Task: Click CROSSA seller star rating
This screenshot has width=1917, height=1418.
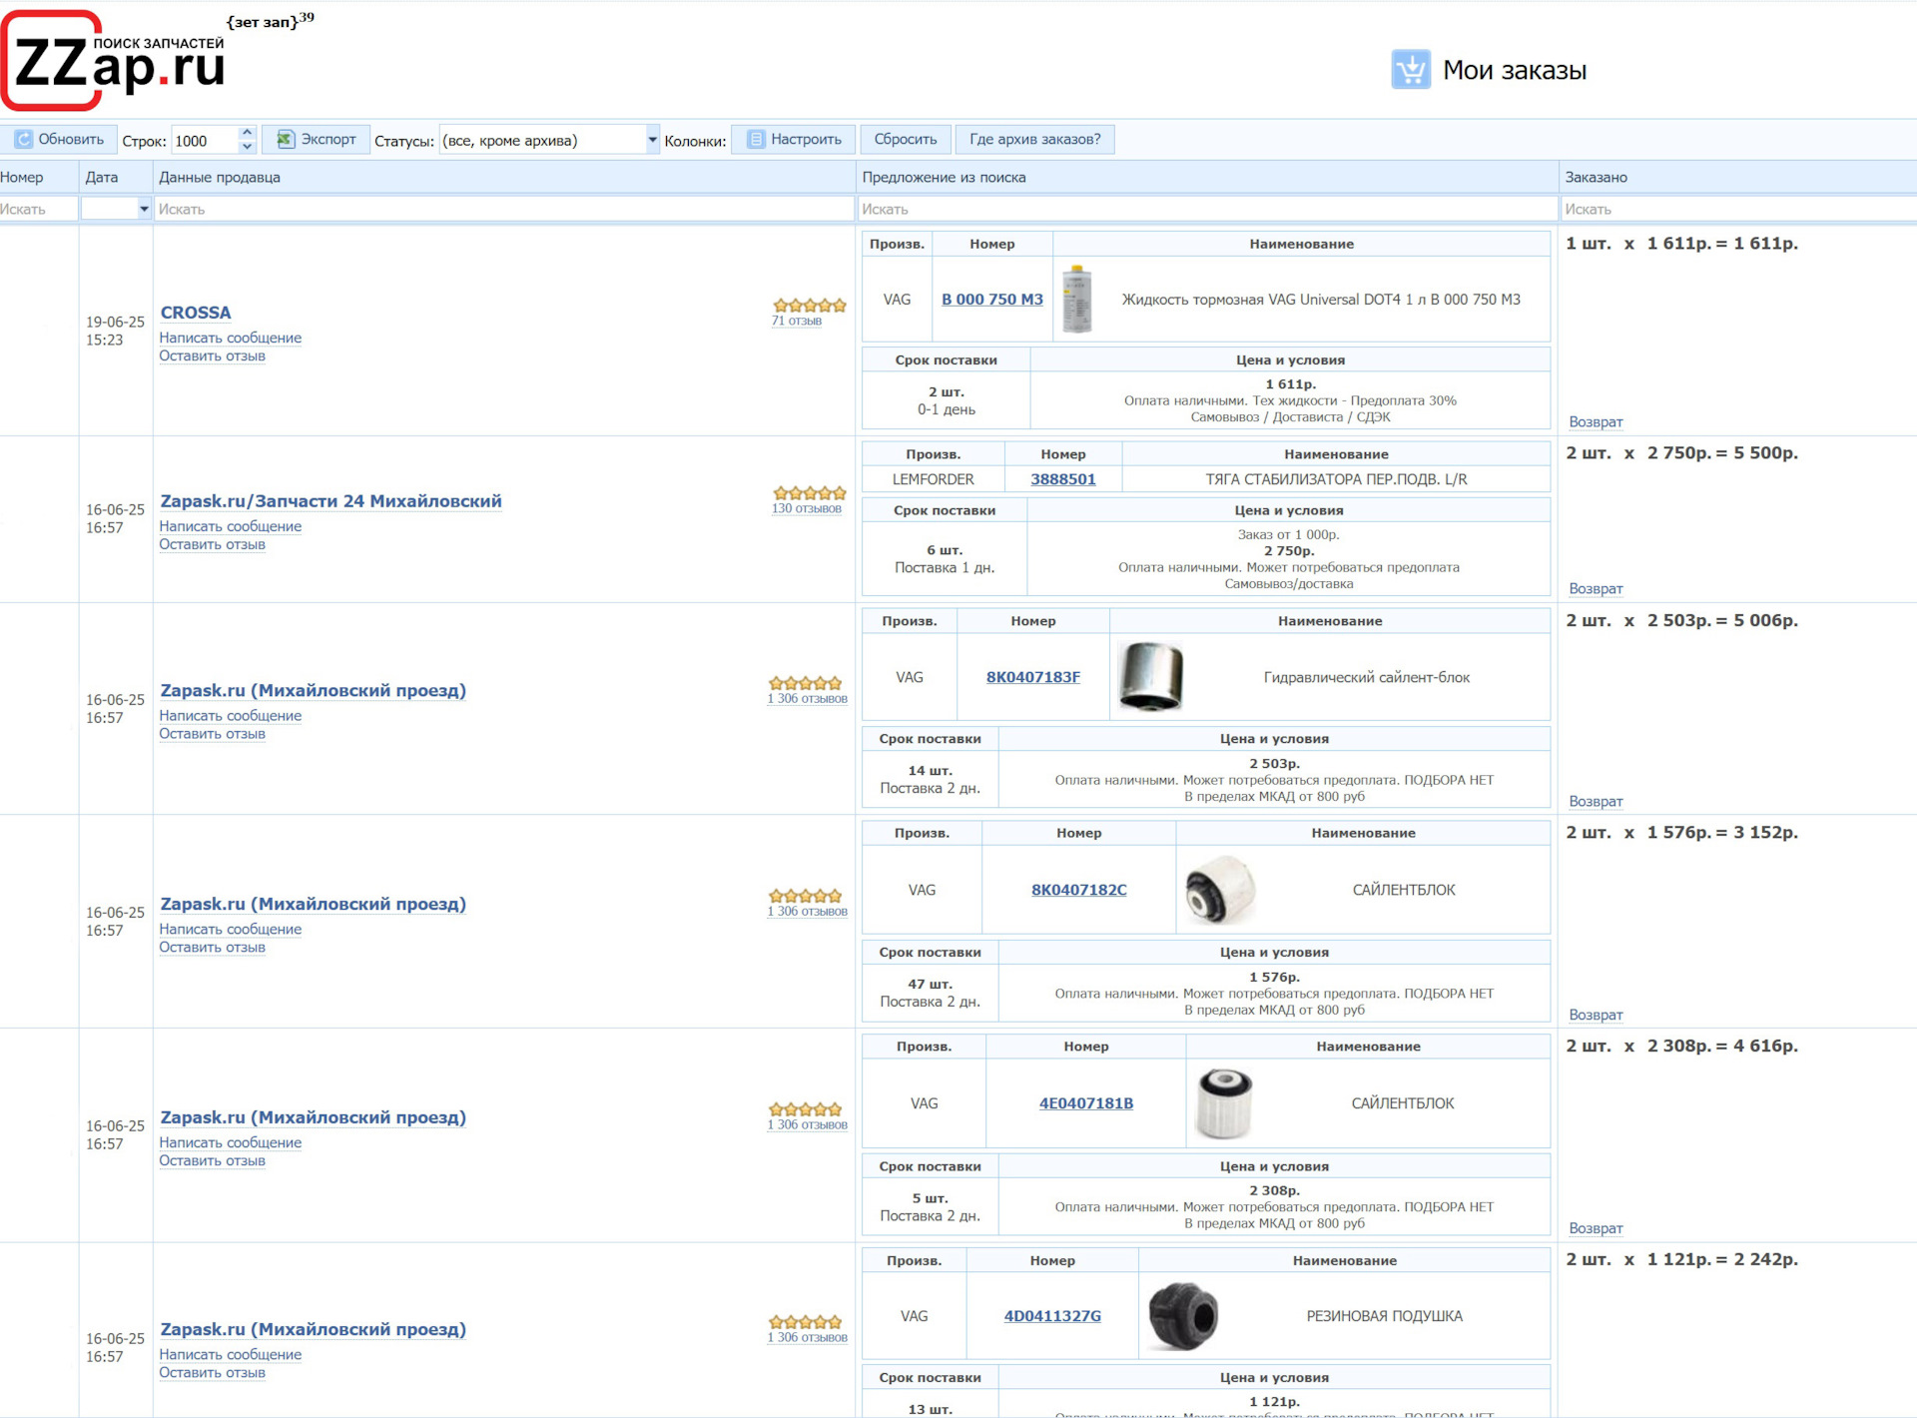Action: 809,306
